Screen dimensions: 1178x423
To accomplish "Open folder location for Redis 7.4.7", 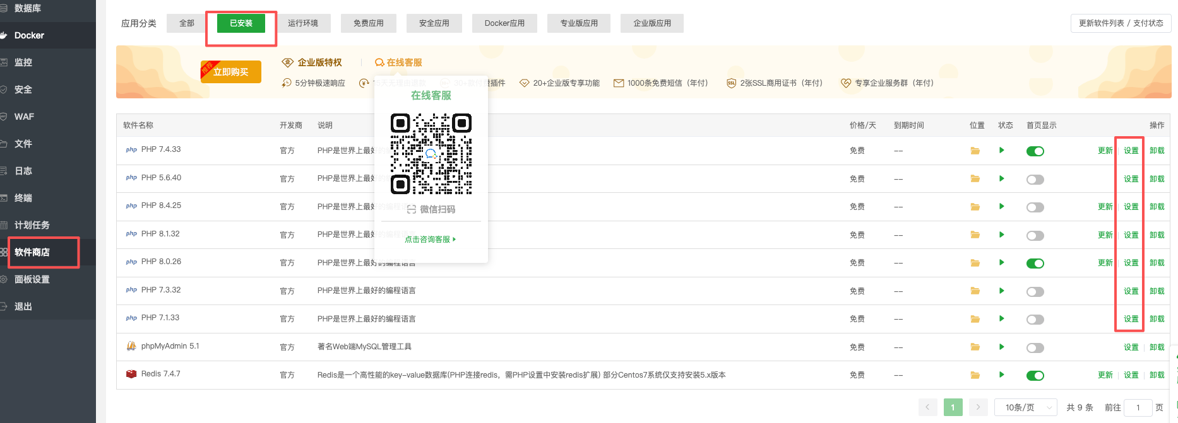I will point(975,375).
